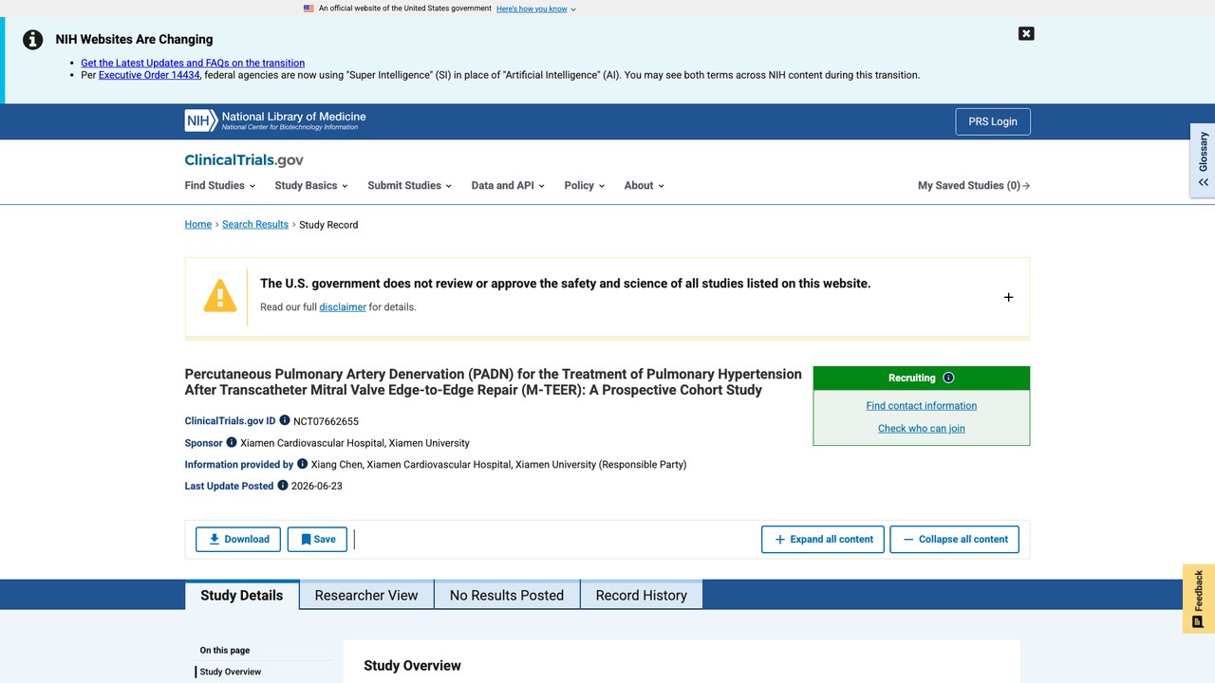The height and width of the screenshot is (683, 1215).
Task: Open the Feedback tab
Action: (1199, 599)
